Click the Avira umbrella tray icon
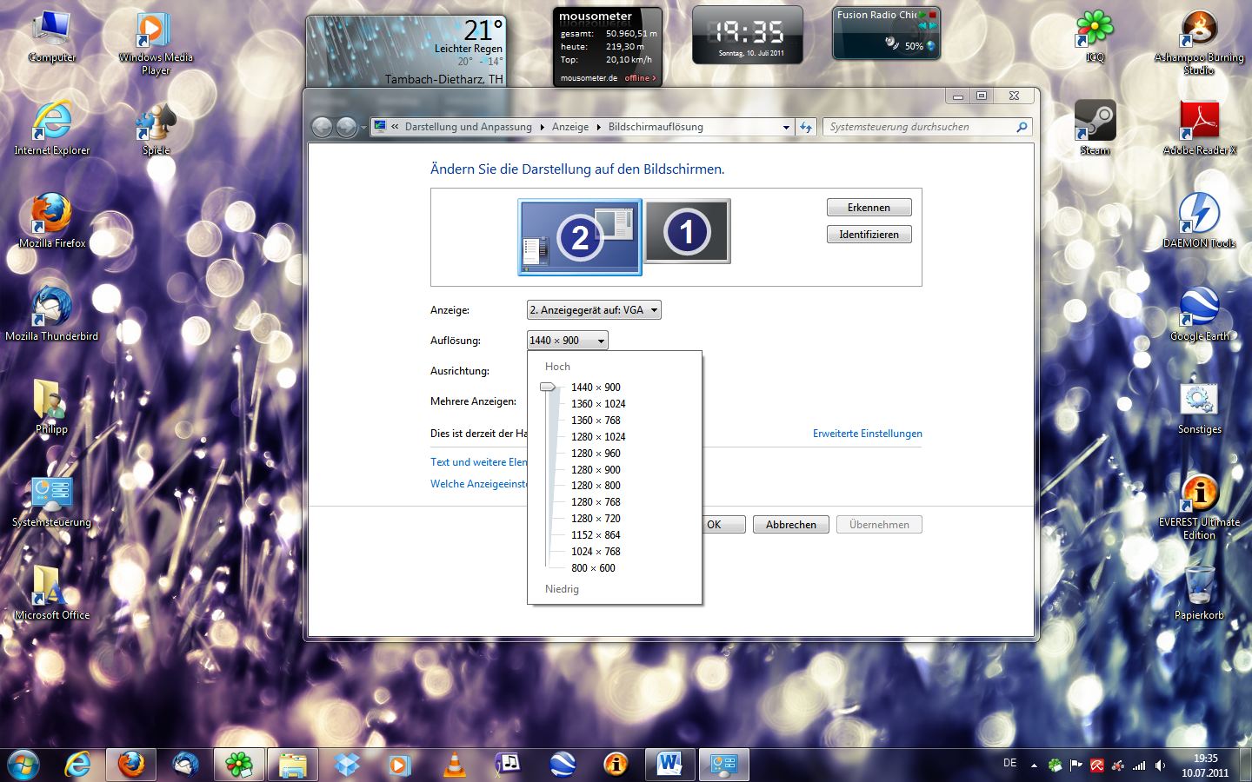Viewport: 1252px width, 782px height. [x=1097, y=765]
